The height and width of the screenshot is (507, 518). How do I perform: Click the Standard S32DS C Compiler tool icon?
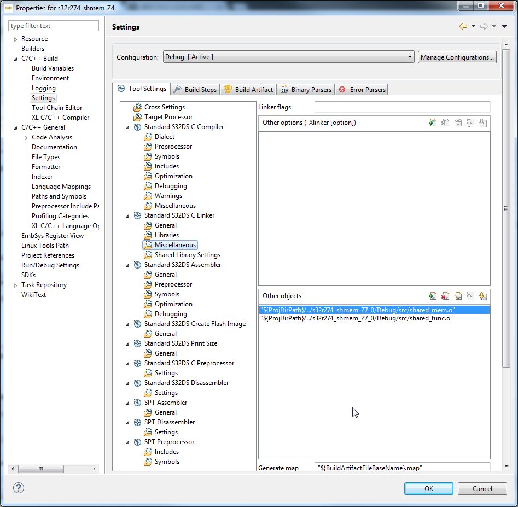pos(137,127)
